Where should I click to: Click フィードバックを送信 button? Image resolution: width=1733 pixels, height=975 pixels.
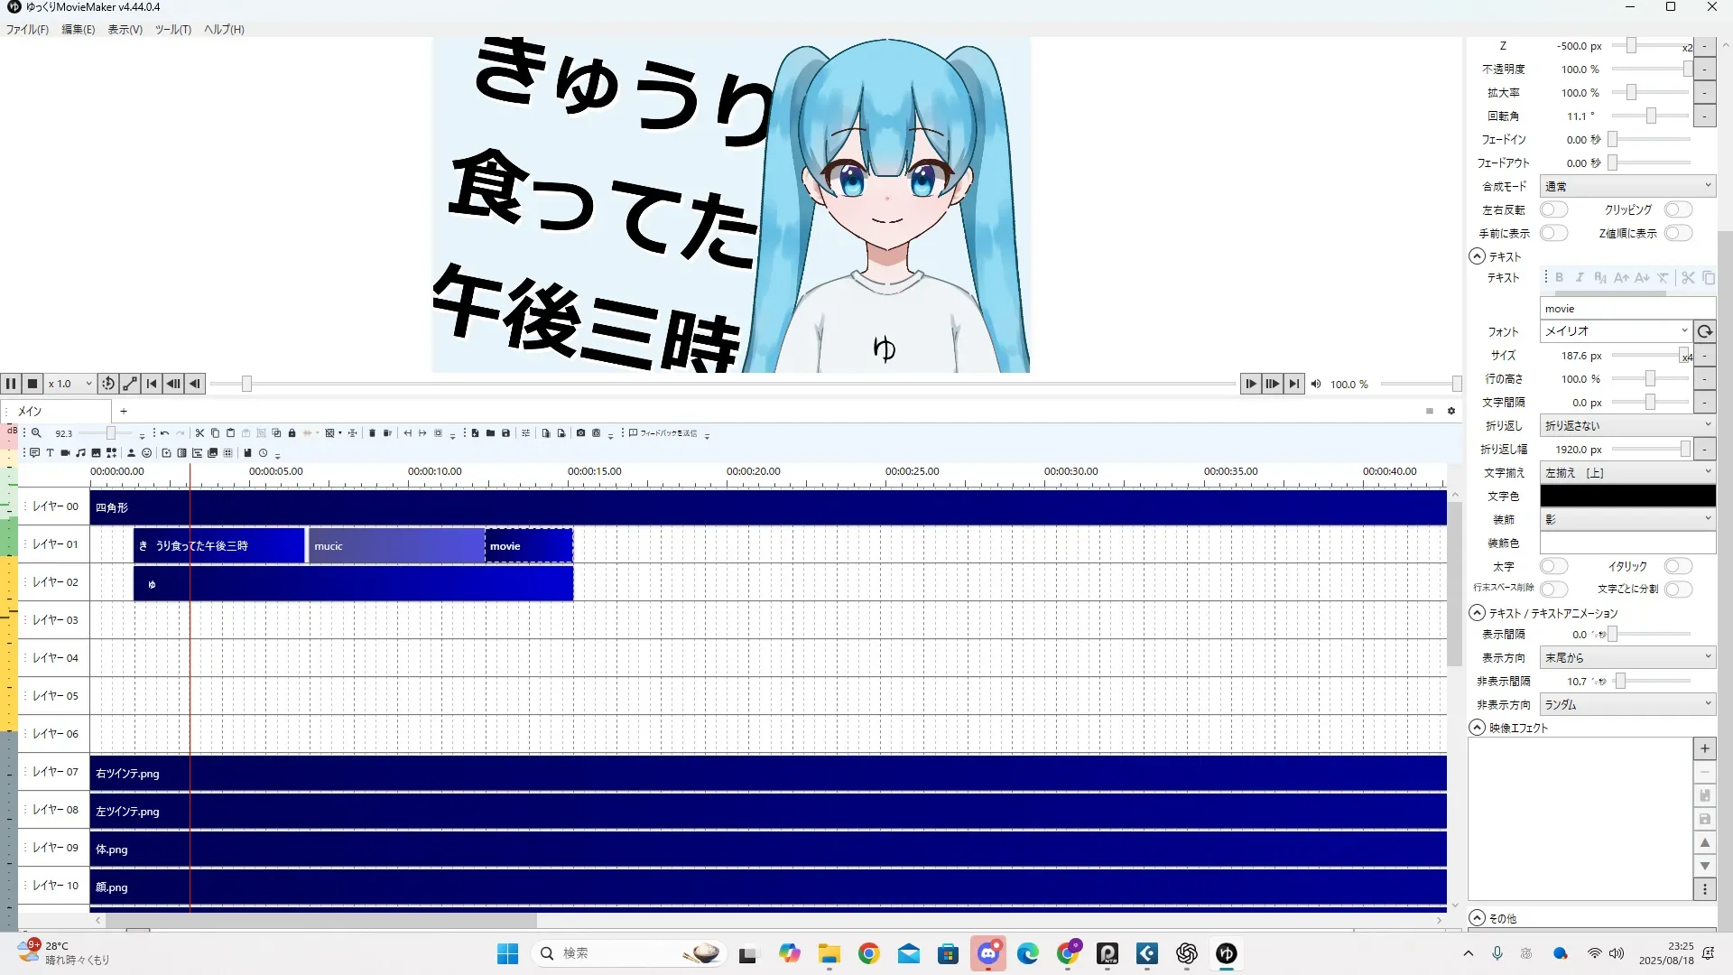663,433
